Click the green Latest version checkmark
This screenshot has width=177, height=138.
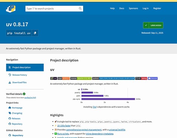(146, 25)
